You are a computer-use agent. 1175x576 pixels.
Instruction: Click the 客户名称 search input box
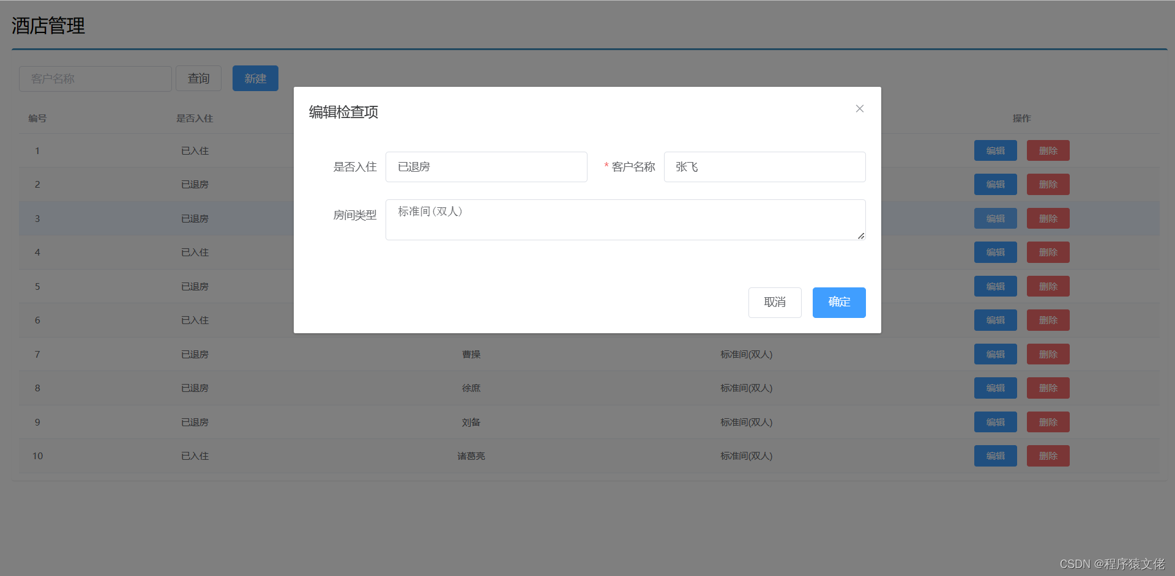pos(95,78)
